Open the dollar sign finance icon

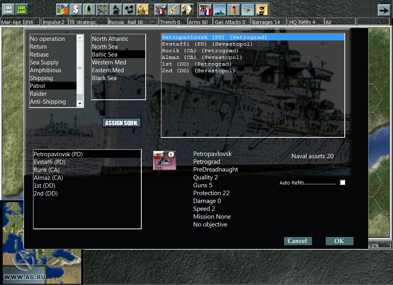click(x=76, y=10)
